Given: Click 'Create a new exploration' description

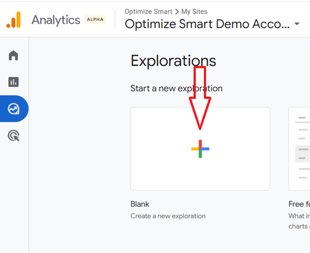Looking at the screenshot, I should coord(168,216).
